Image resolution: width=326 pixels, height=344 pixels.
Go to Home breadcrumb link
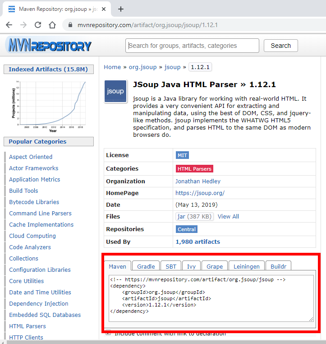112,67
